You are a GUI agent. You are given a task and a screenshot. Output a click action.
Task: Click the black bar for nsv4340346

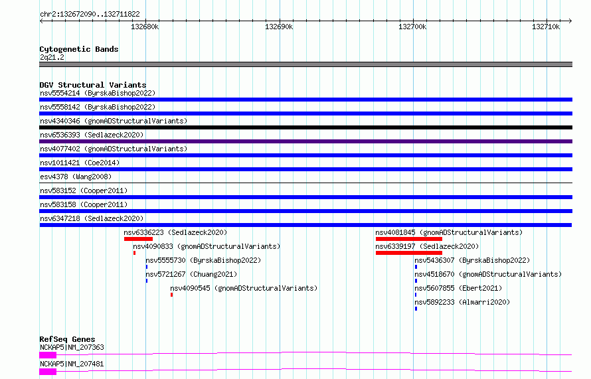(305, 127)
